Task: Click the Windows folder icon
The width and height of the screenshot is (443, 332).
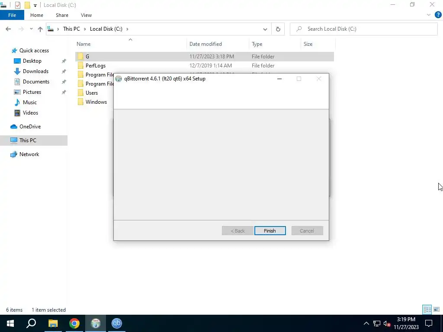Action: 80,102
